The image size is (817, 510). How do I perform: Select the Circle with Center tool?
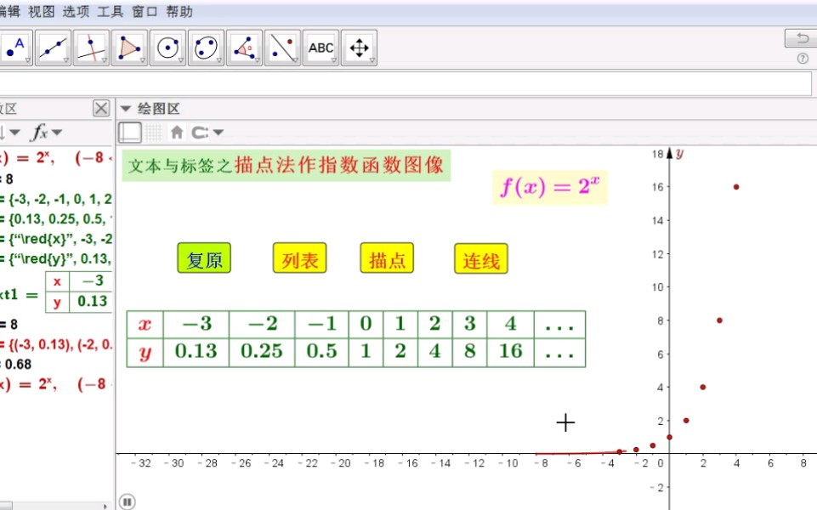click(167, 48)
